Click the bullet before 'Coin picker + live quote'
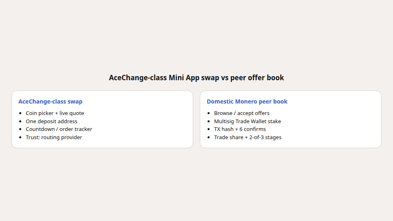The width and height of the screenshot is (393, 221). (20, 113)
